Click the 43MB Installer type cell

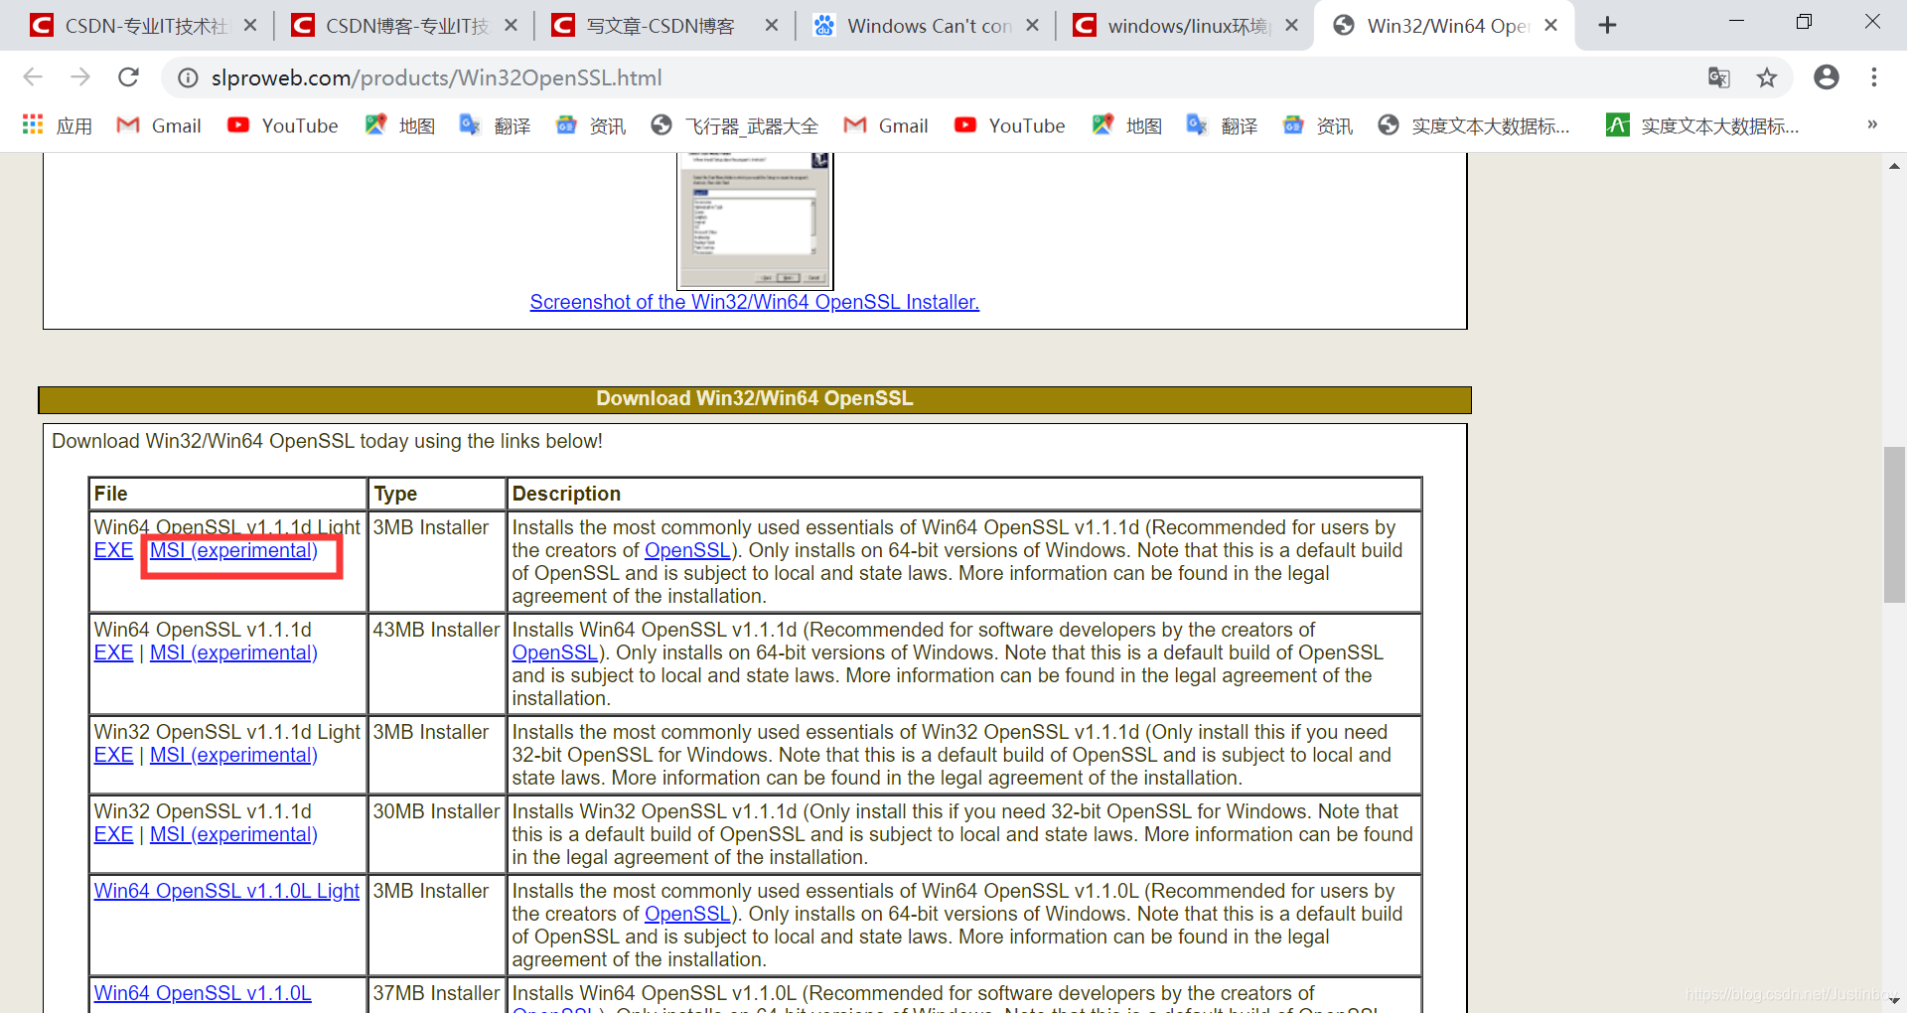click(437, 663)
